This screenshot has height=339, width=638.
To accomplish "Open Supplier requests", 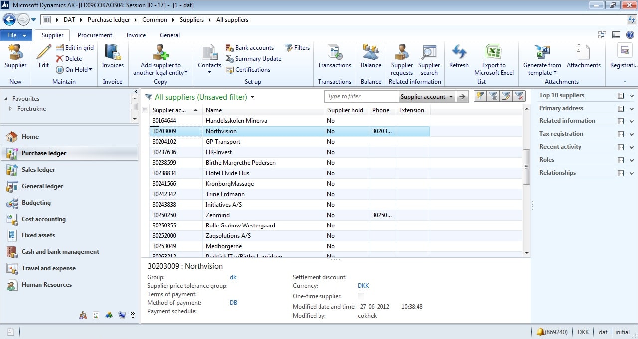I will (402, 60).
